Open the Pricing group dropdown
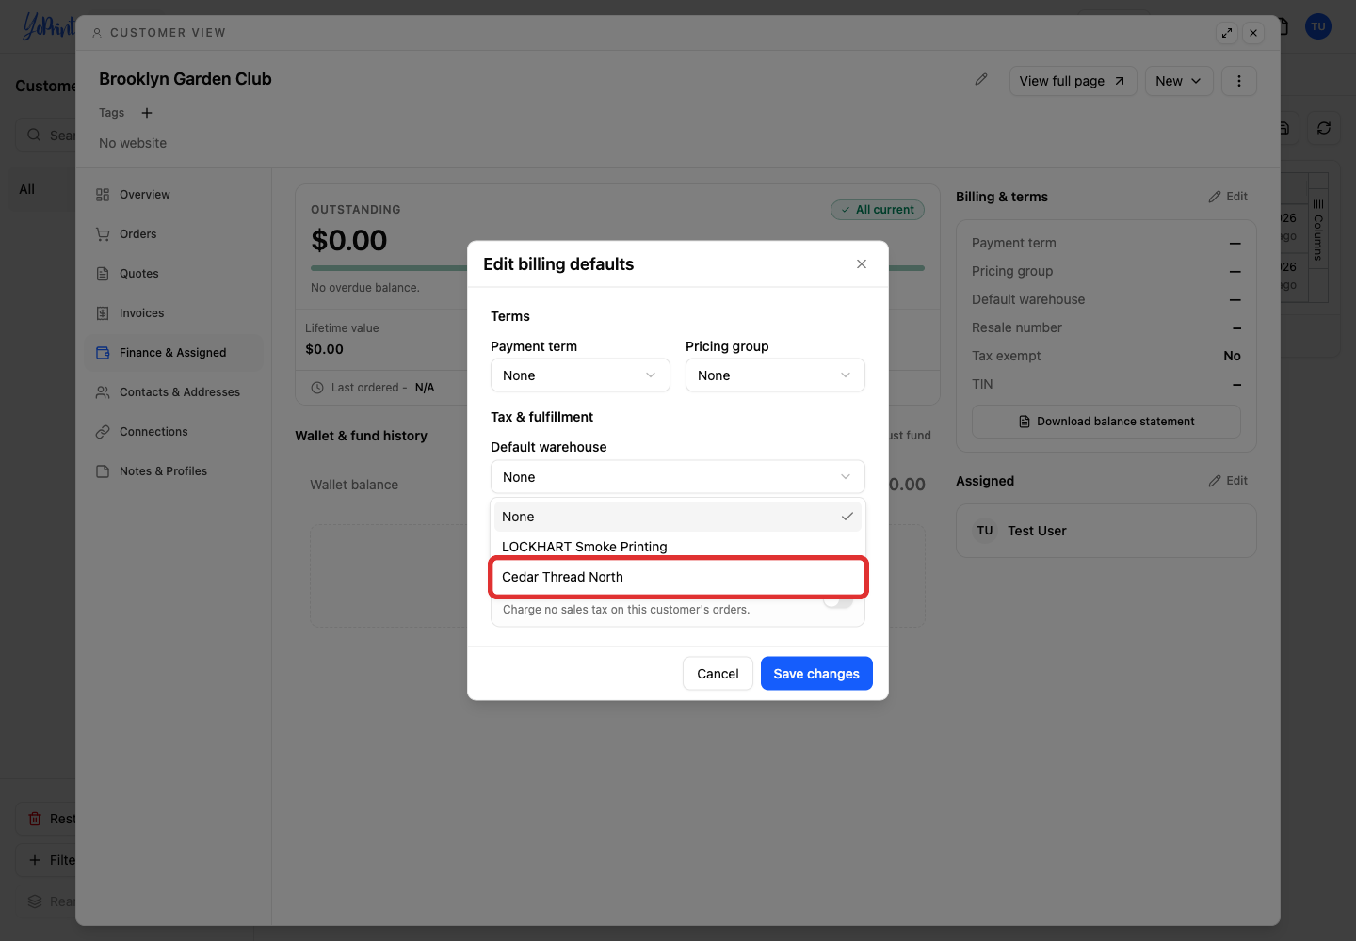 pyautogui.click(x=775, y=375)
